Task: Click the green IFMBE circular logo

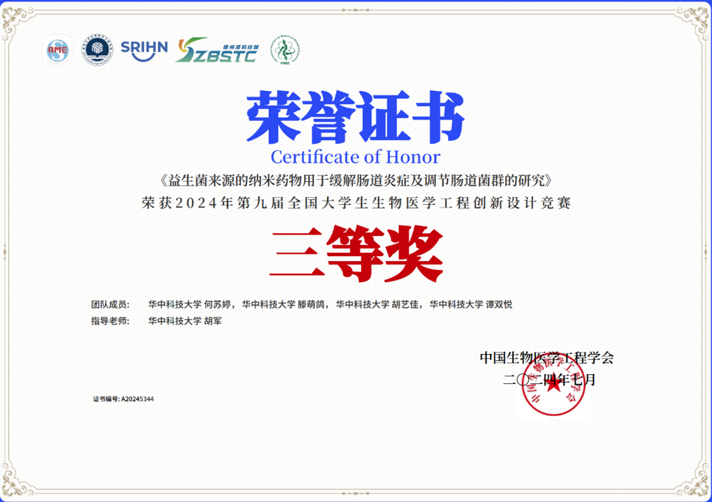Action: [285, 50]
